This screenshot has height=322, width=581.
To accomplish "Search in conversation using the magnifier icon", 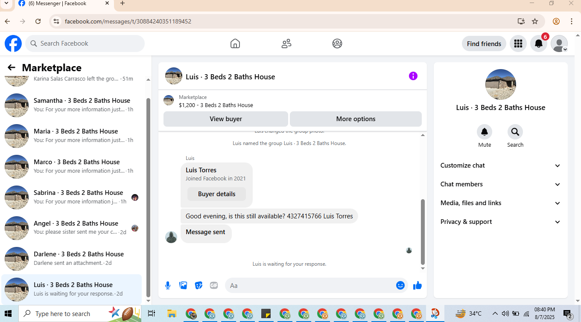I will point(515,132).
